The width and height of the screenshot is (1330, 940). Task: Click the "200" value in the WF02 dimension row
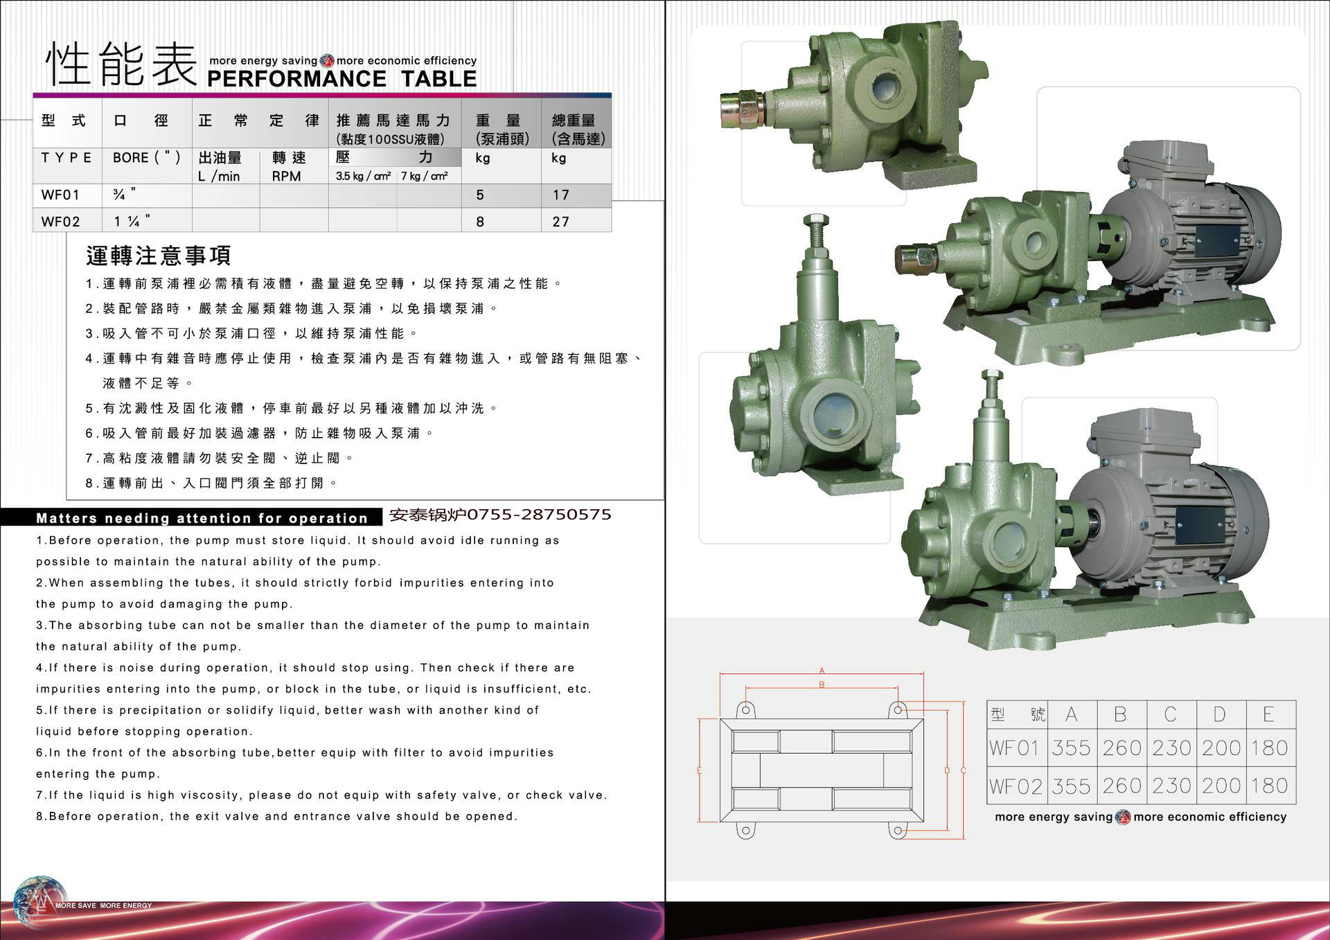[1221, 786]
